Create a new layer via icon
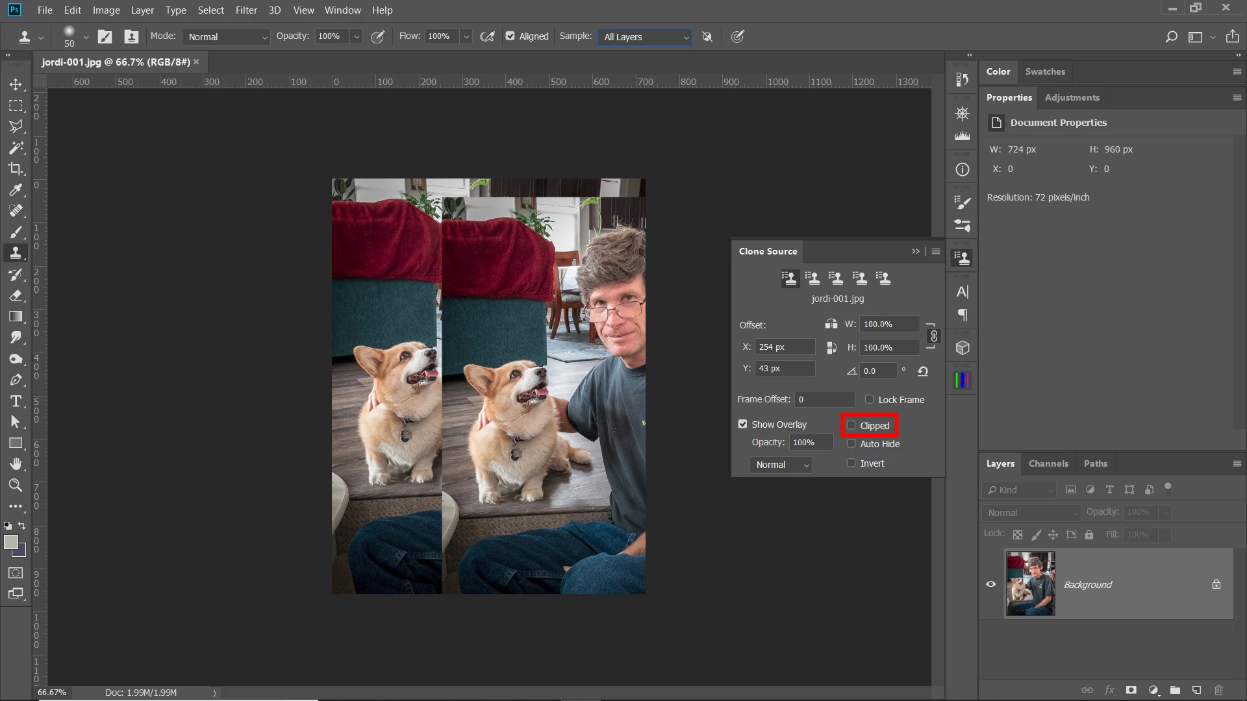The height and width of the screenshot is (701, 1247). (1196, 690)
